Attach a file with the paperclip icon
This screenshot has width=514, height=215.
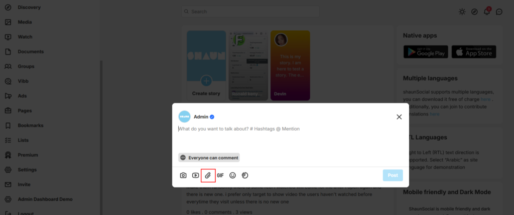click(208, 175)
